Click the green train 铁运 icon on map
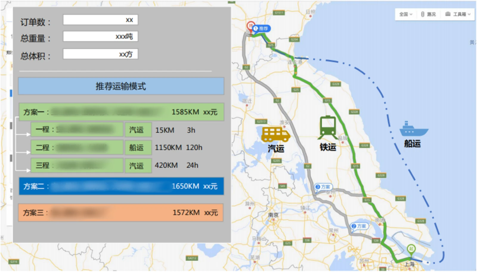Screen dimensions: 477x272 328,127
